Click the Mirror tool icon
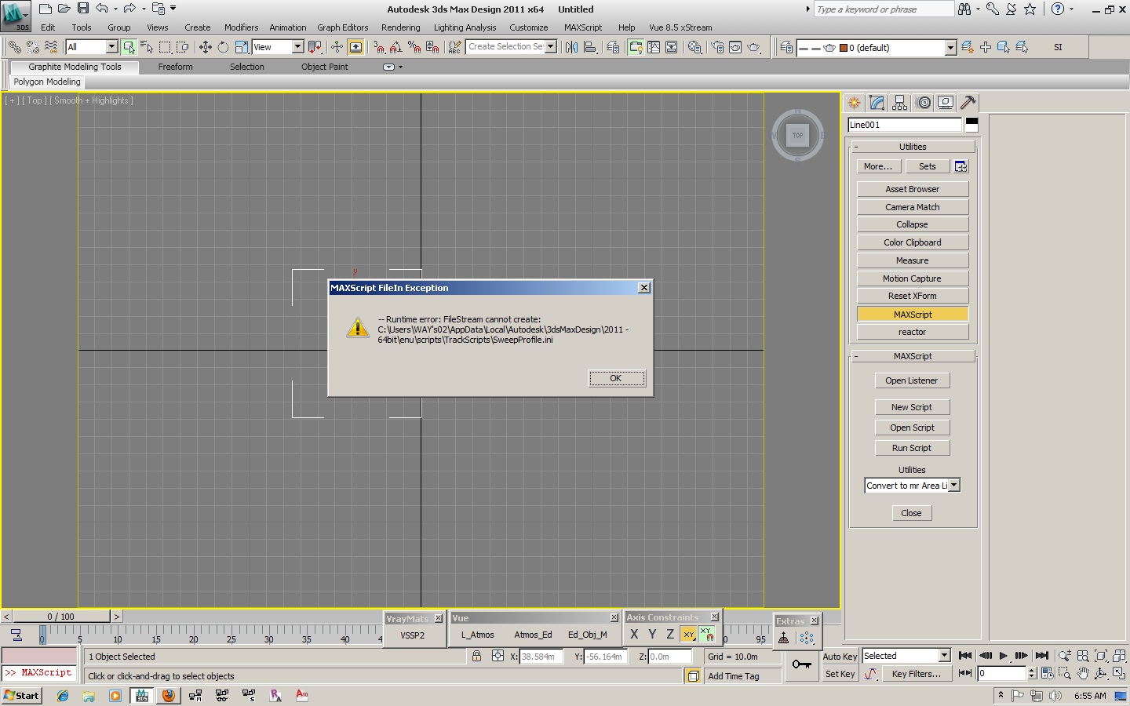The width and height of the screenshot is (1130, 706). tap(571, 48)
